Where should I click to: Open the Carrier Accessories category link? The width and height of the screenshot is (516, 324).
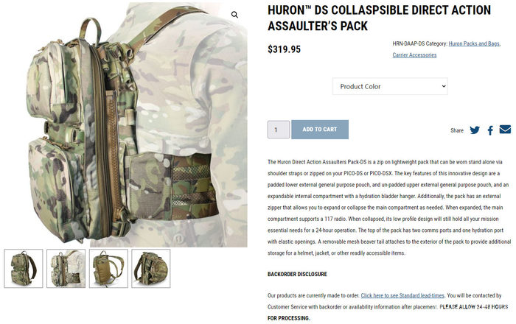click(414, 55)
